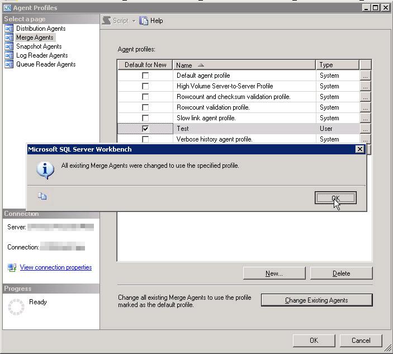Image resolution: width=393 pixels, height=354 pixels.
Task: Maximize the Agent Profiles window
Action: (x=376, y=8)
